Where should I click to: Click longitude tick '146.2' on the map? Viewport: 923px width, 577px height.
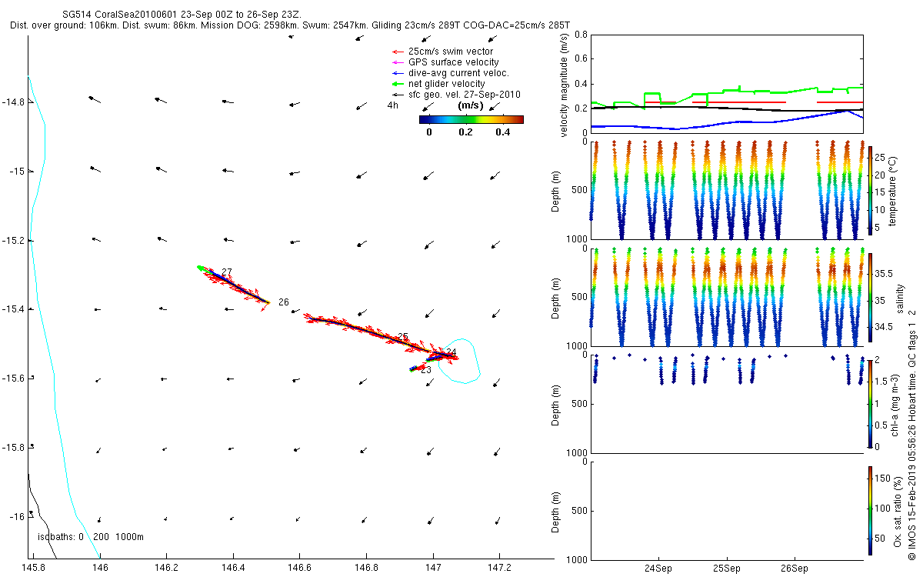167,567
